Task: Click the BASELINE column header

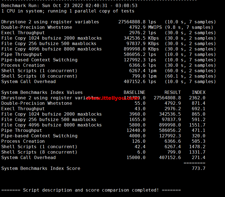Action: [134, 93]
